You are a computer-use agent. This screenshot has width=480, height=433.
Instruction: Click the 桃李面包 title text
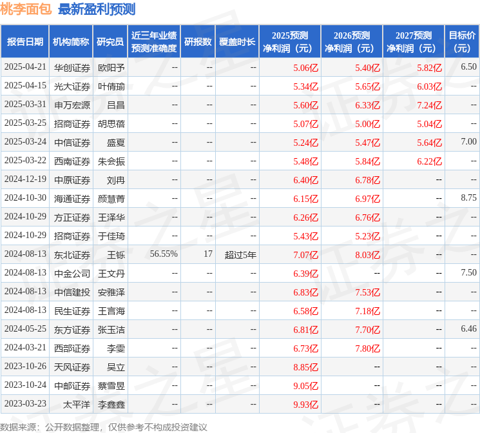26,9
